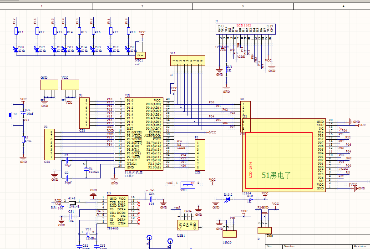Select the C54 104 capacitor

point(151,199)
